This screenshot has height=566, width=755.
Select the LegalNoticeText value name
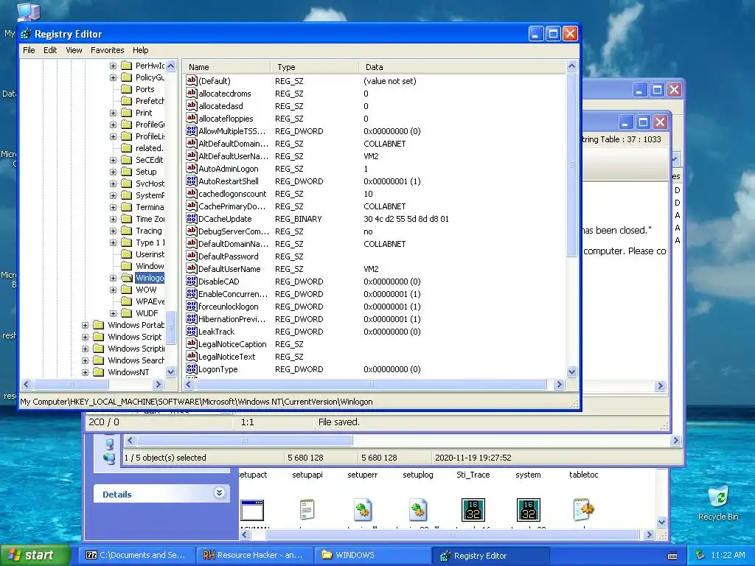pyautogui.click(x=227, y=356)
